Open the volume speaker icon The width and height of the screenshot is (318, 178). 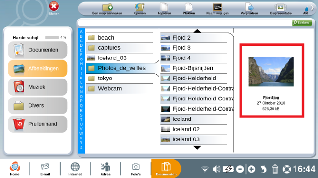217,169
